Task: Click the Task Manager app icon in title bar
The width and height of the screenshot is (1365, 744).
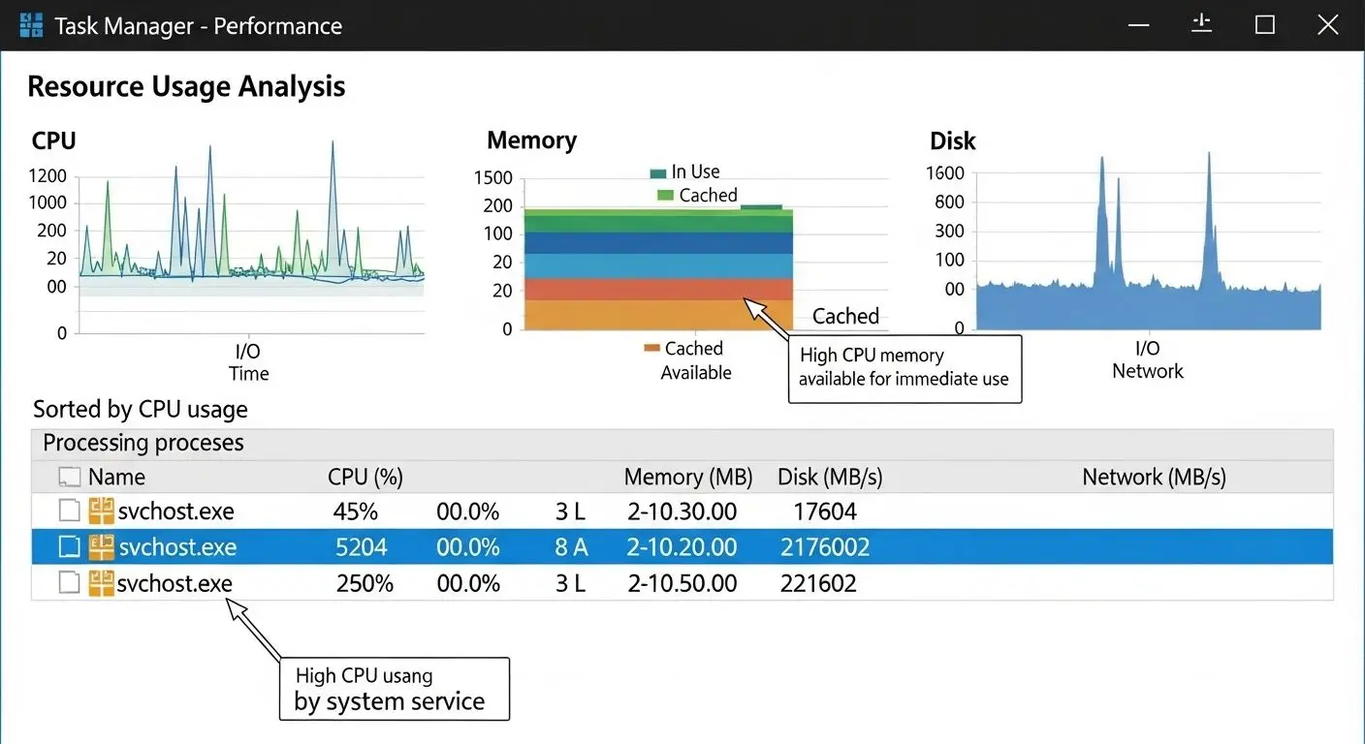Action: tap(31, 25)
